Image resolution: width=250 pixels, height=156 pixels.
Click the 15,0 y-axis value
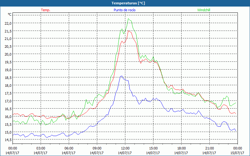tap(8, 132)
